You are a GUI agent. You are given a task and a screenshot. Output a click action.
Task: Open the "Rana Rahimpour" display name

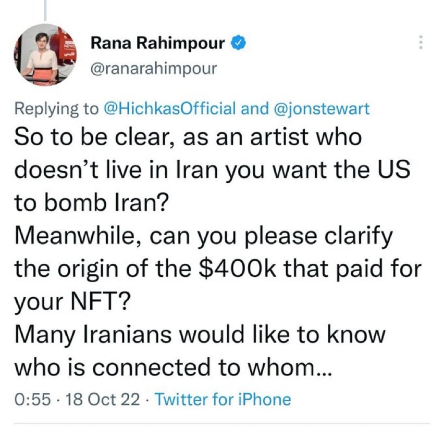(158, 43)
